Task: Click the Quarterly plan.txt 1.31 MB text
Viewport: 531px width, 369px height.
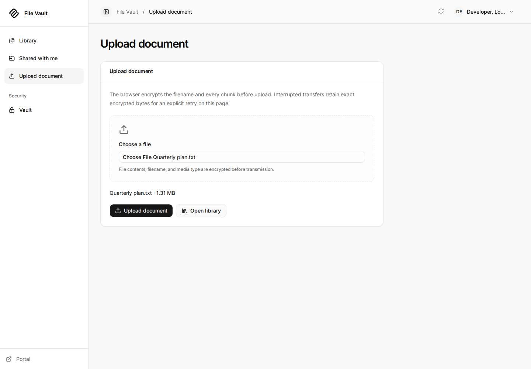Action: click(142, 193)
